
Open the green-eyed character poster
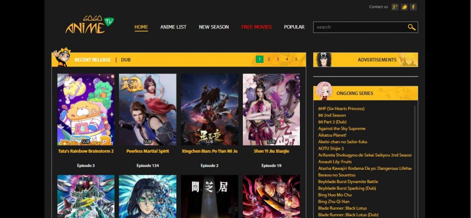pyautogui.click(x=148, y=196)
